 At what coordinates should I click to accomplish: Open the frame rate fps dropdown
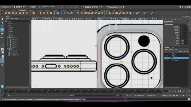(x=167, y=96)
